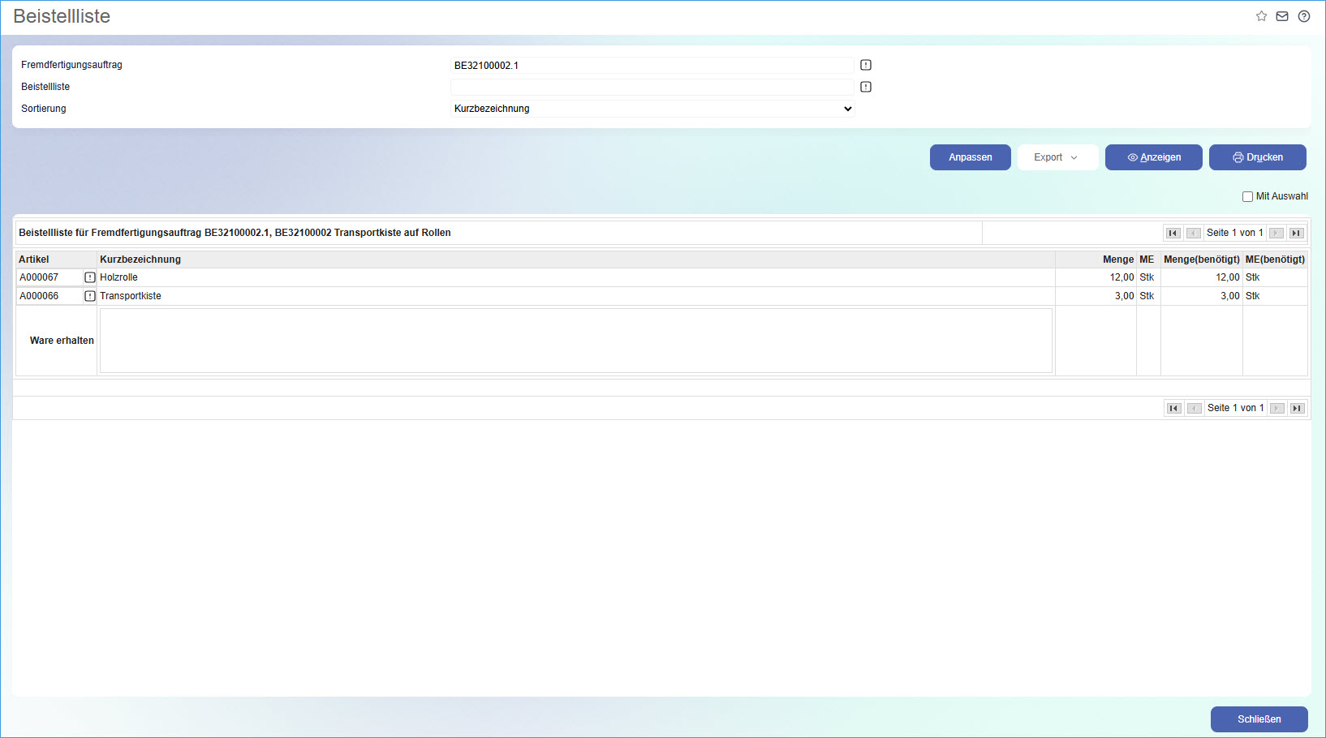Click the Anpassen button

pos(970,157)
